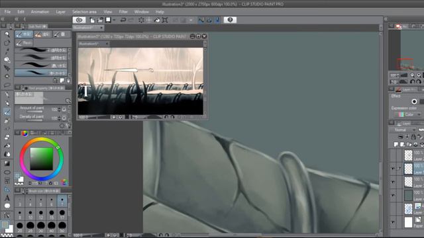
Task: Toggle visibility of the dark green fill layer
Action: (x=393, y=196)
